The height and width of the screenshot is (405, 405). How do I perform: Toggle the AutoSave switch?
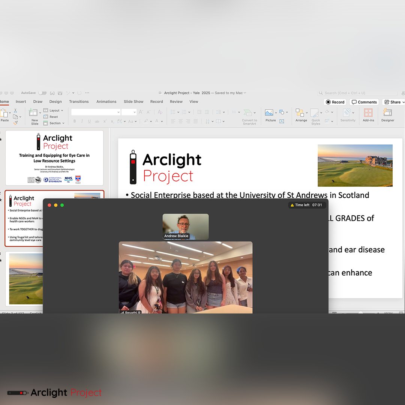tap(43, 93)
